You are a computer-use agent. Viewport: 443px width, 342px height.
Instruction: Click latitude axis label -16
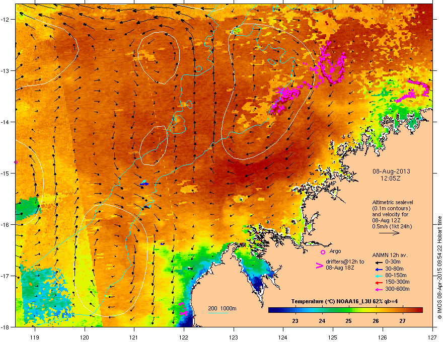pyautogui.click(x=5, y=225)
